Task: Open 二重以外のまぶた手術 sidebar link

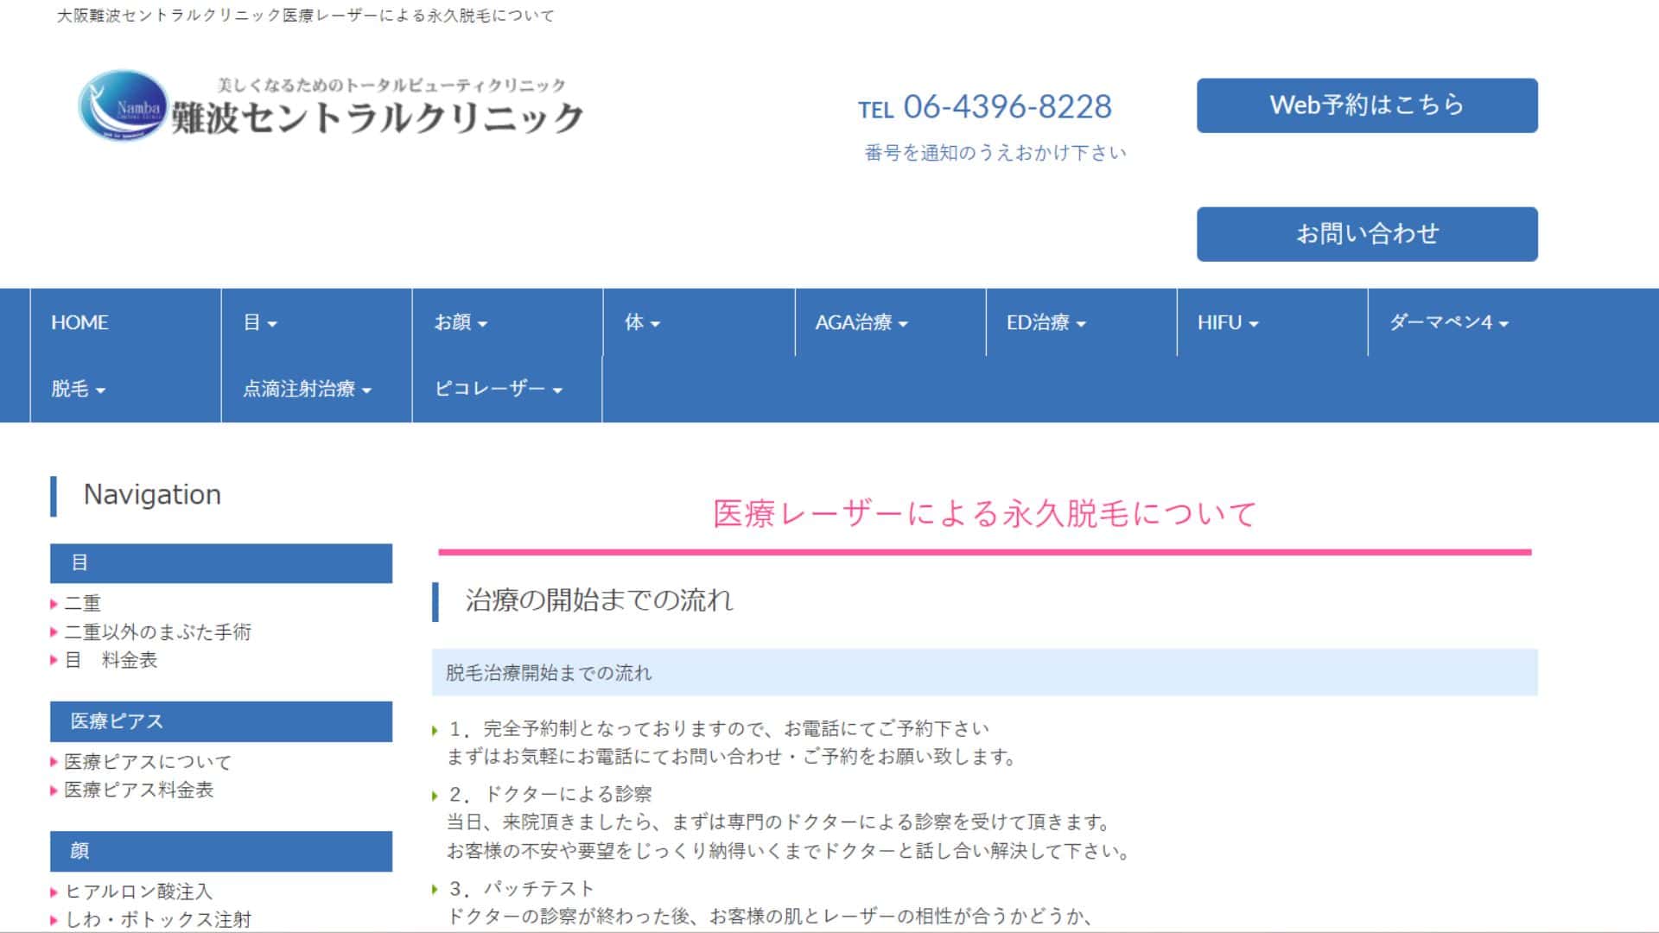Action: coord(157,632)
